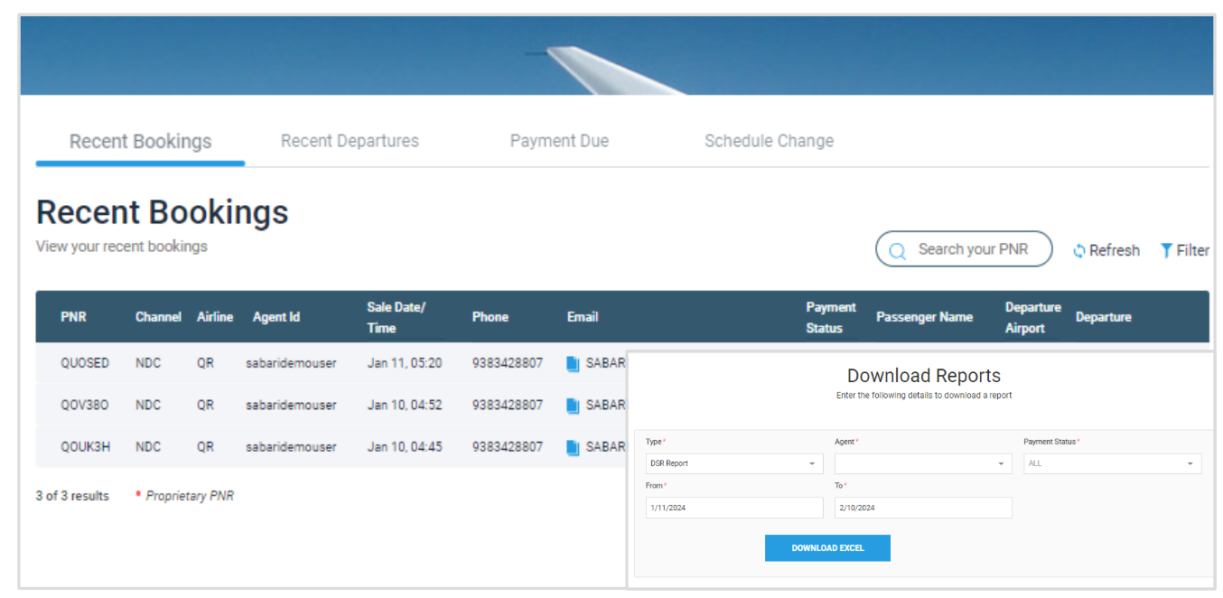Click the airplane banner image at top
Image resolution: width=1223 pixels, height=598 pixels.
(611, 54)
